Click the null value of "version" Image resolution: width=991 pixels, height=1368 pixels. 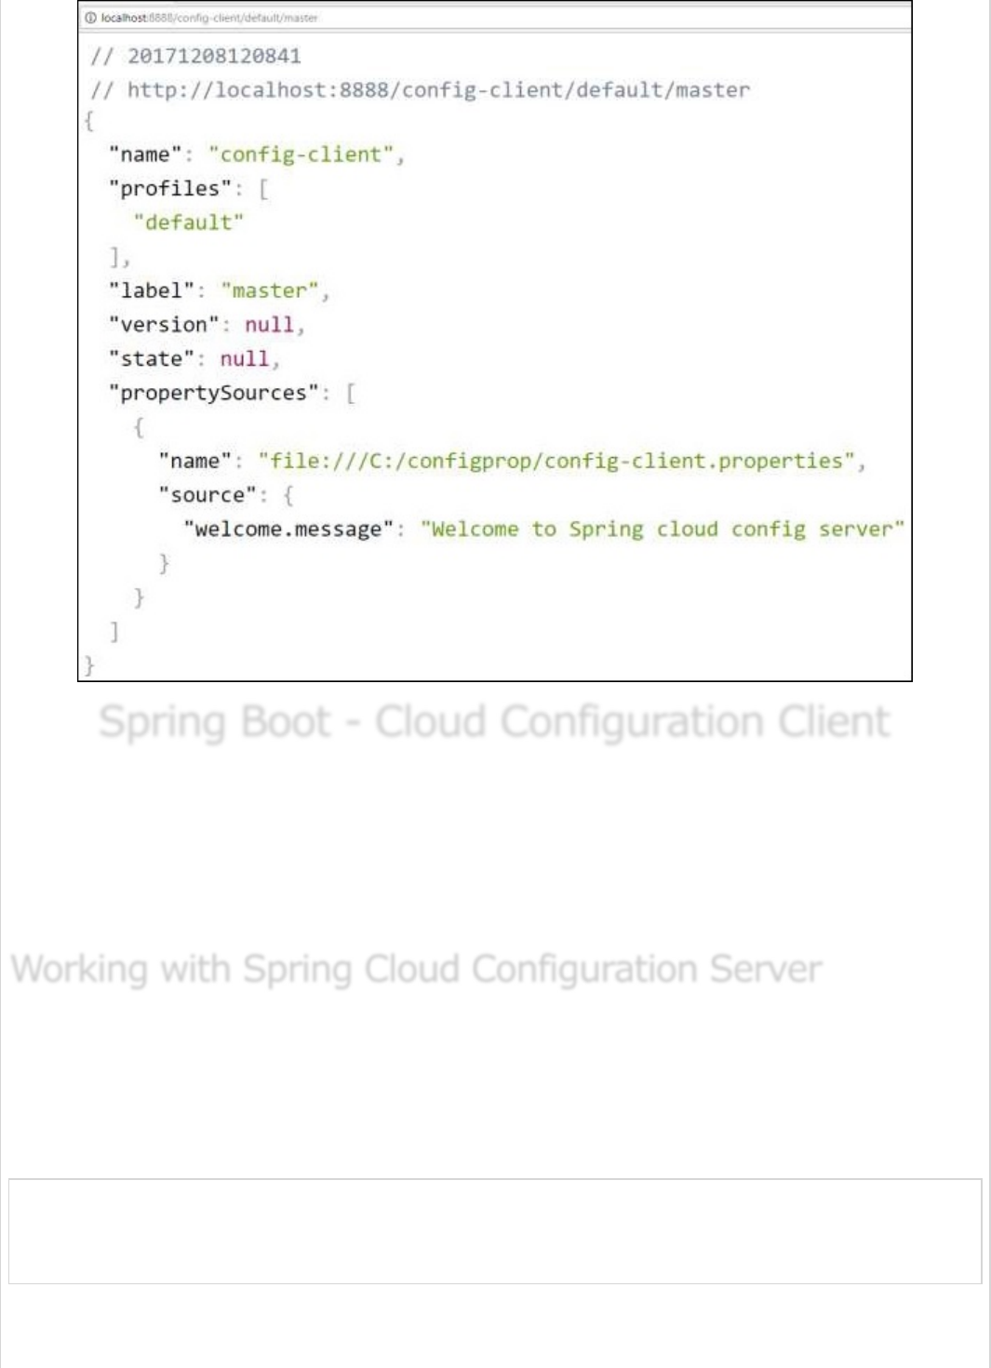pos(269,325)
